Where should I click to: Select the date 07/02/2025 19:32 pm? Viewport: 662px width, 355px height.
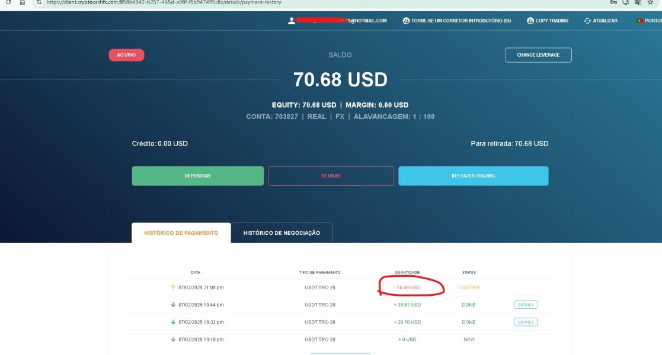point(201,322)
